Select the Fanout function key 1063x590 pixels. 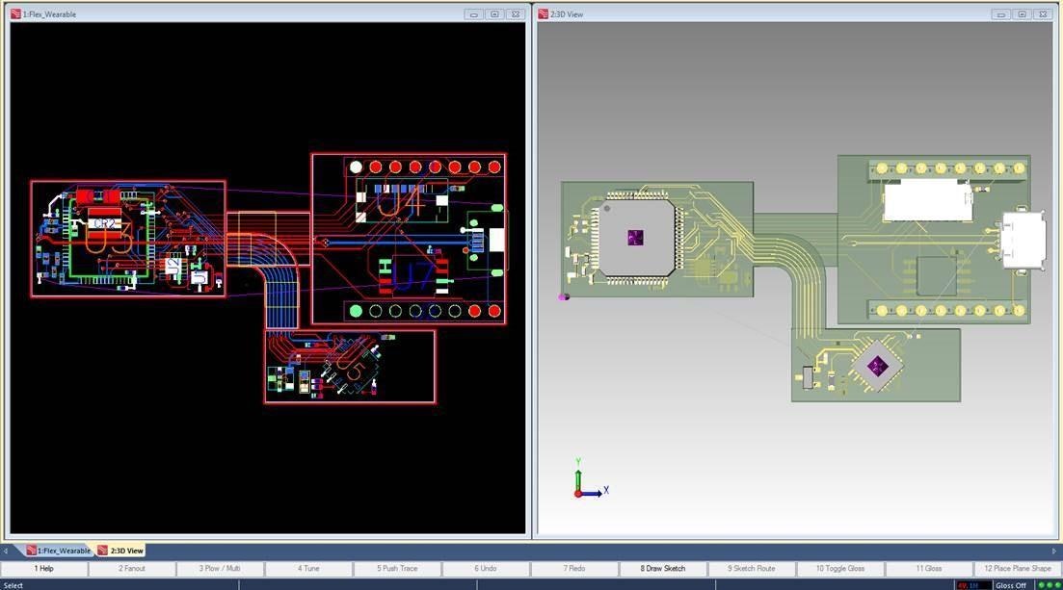coord(131,568)
